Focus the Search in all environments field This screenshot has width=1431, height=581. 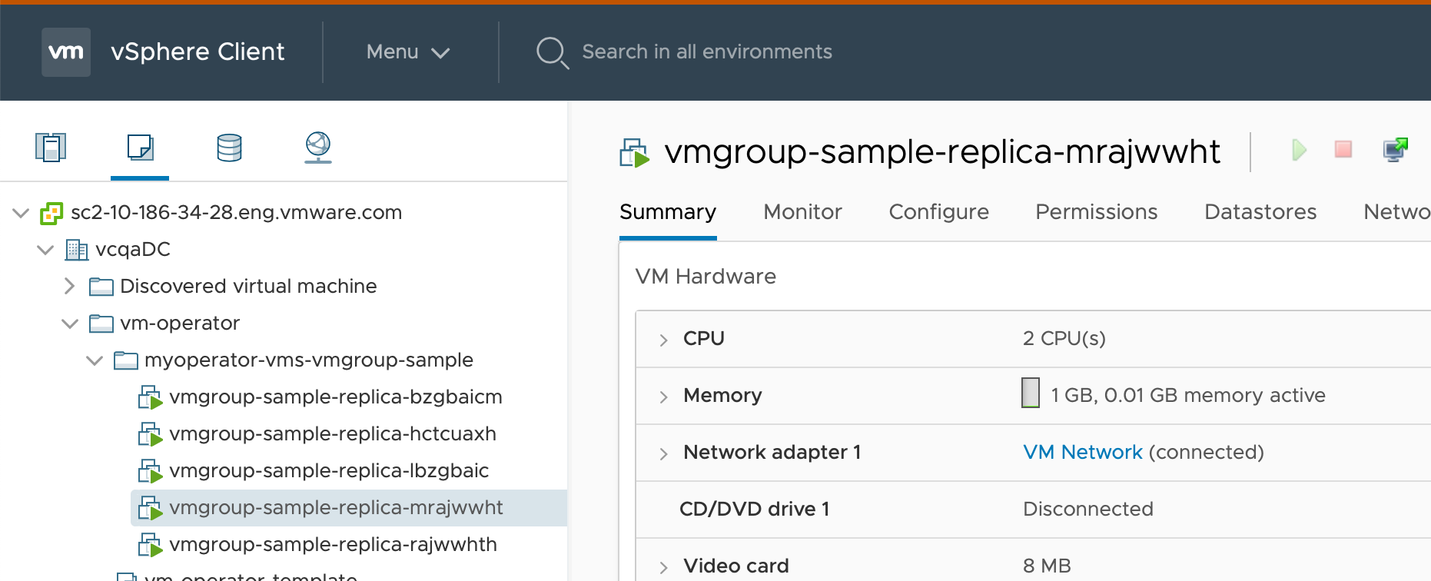click(x=707, y=51)
